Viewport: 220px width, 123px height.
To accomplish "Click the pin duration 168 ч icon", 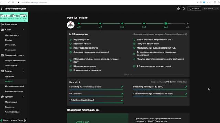I will [134, 40].
